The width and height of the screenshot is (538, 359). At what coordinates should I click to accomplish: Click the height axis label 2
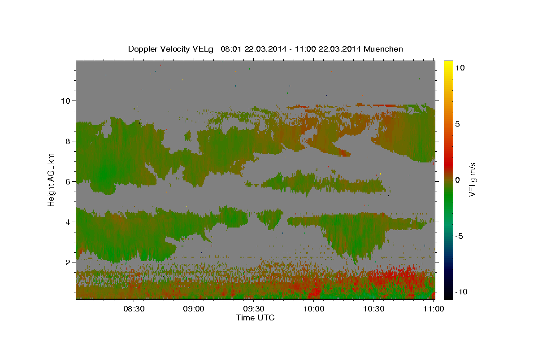click(68, 262)
